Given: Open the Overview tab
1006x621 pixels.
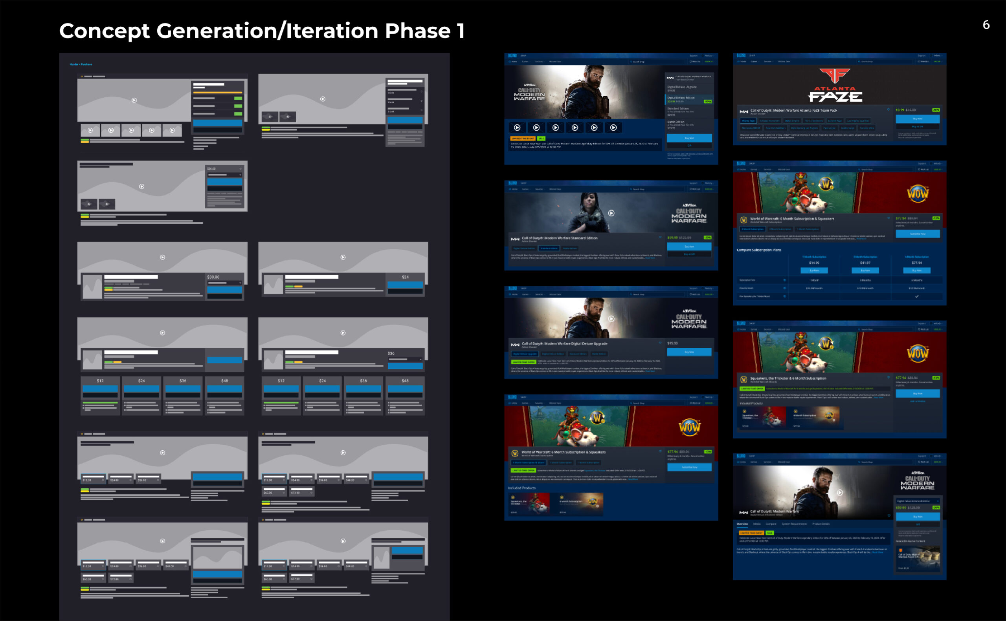Looking at the screenshot, I should (742, 524).
